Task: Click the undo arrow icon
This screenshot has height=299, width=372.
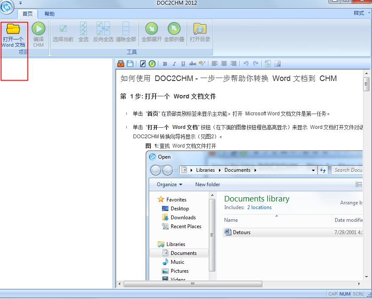Action: point(246,64)
